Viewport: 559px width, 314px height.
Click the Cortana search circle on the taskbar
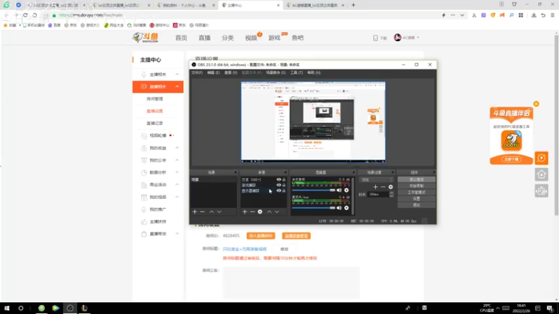point(21,308)
